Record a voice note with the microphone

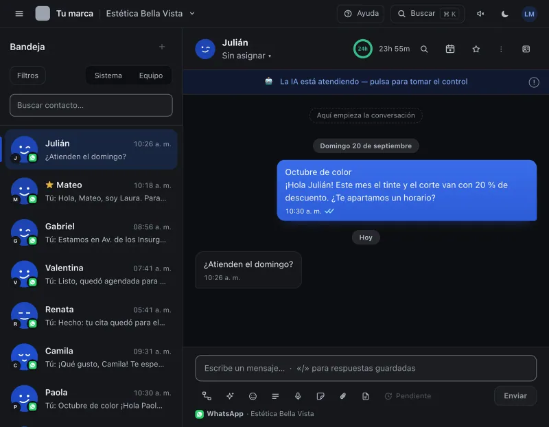(298, 396)
